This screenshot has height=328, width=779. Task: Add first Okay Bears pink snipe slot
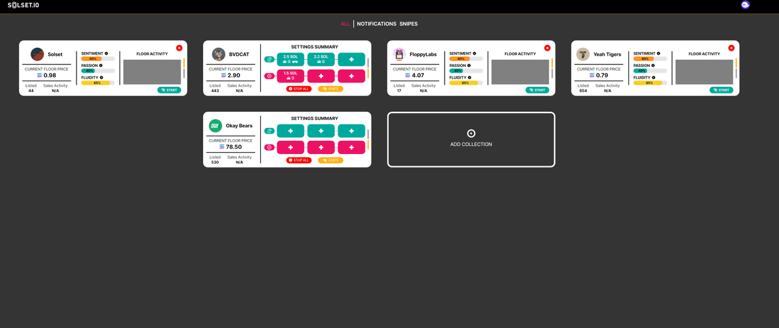click(290, 147)
